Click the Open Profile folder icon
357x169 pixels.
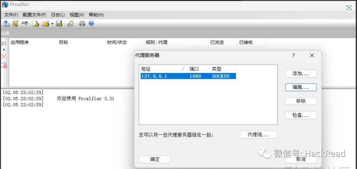pos(46,24)
